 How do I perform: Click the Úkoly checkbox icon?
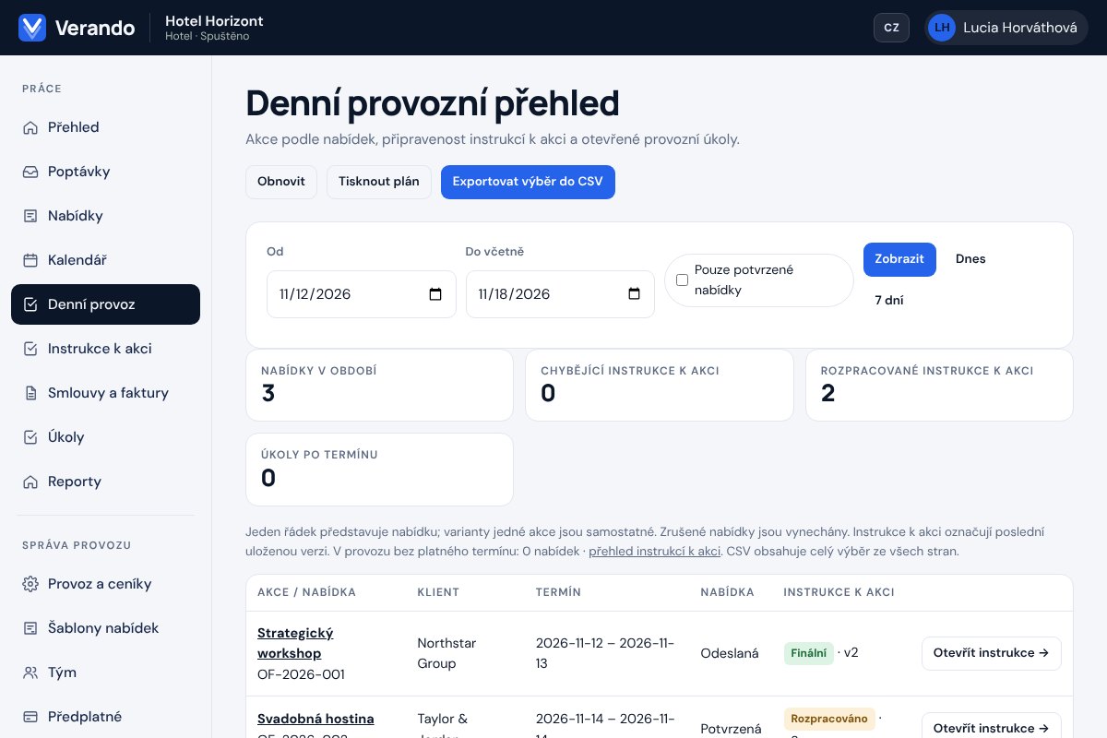(30, 437)
